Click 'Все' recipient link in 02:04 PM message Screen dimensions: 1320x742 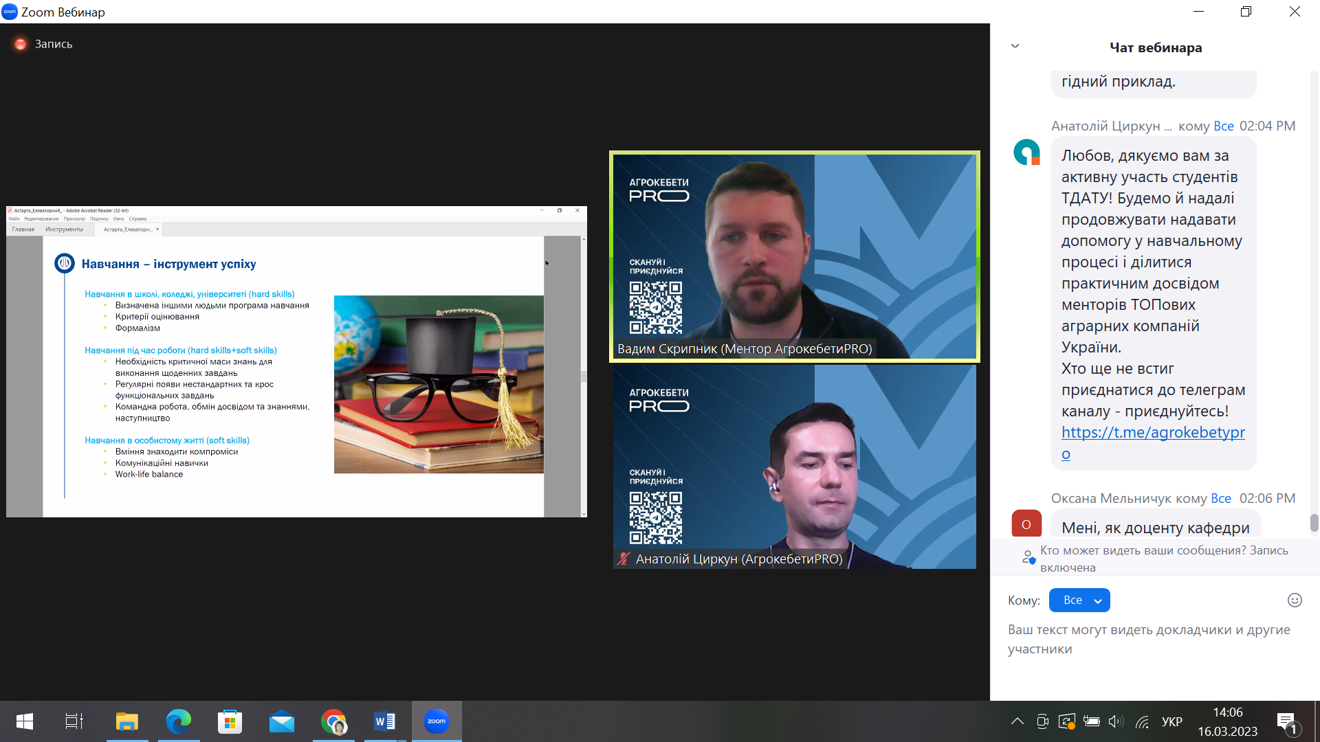click(x=1223, y=126)
